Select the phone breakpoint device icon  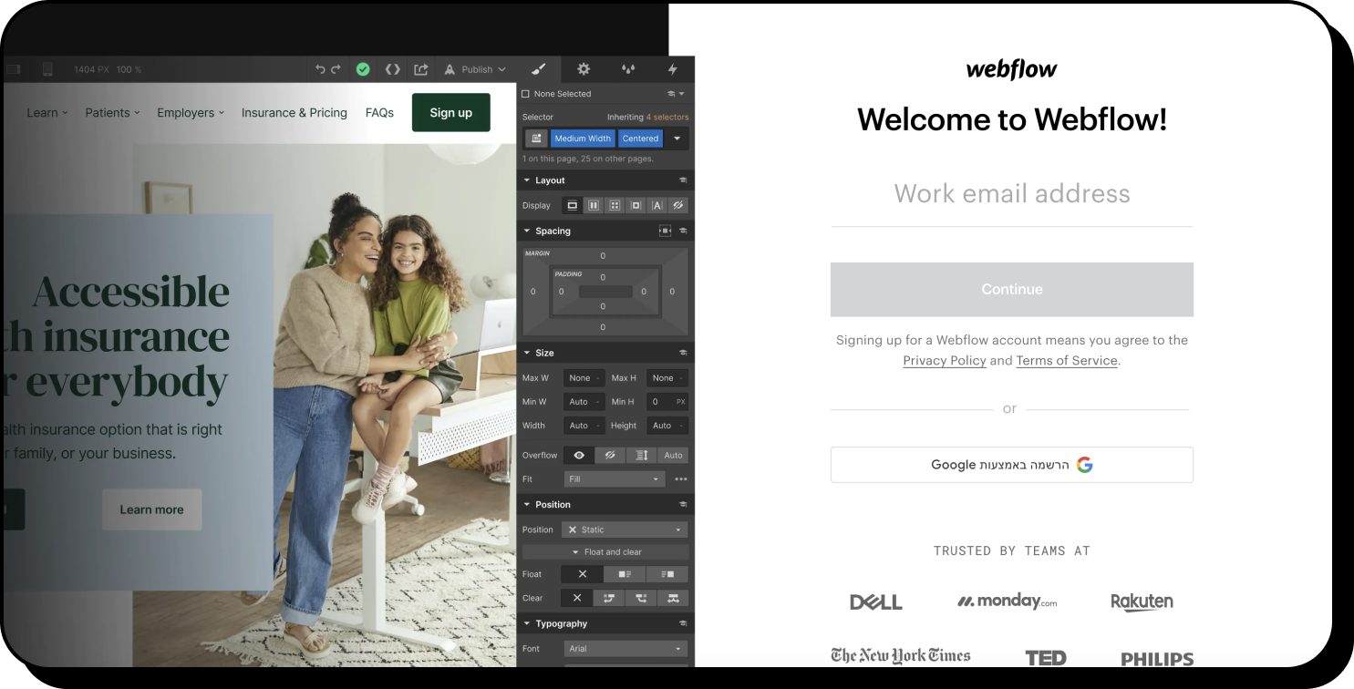[47, 69]
